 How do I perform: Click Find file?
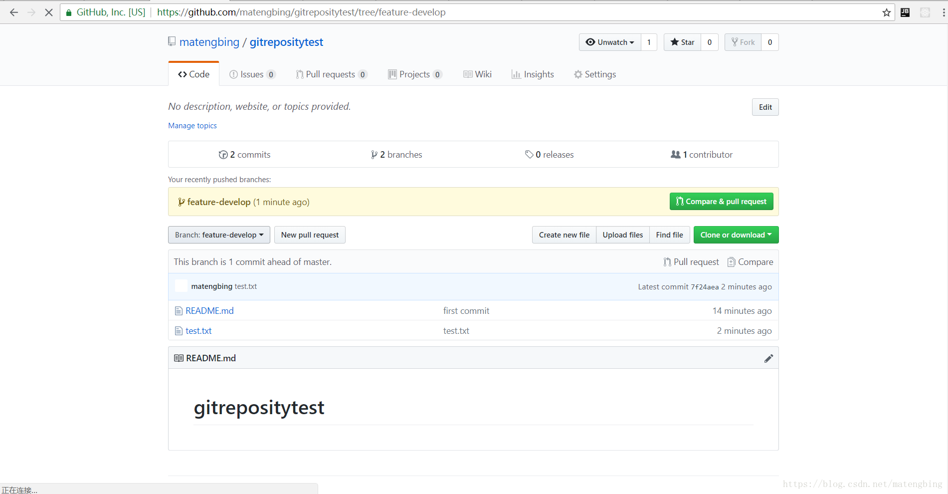pos(670,235)
